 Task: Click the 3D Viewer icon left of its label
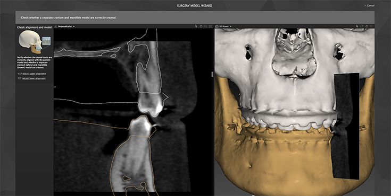[x=217, y=26]
